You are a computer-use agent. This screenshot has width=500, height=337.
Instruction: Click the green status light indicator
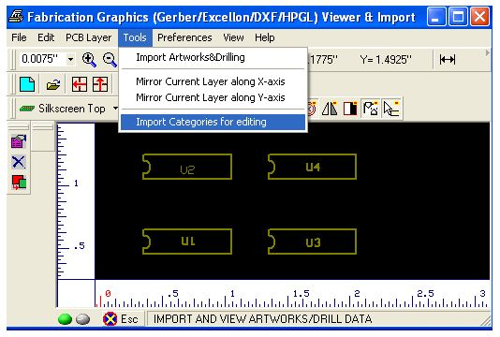[x=65, y=319]
